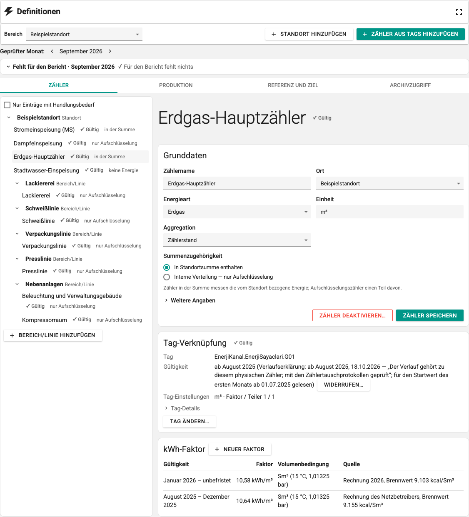Switch to the Produktion tab
This screenshot has height=517, width=469.
(x=176, y=85)
